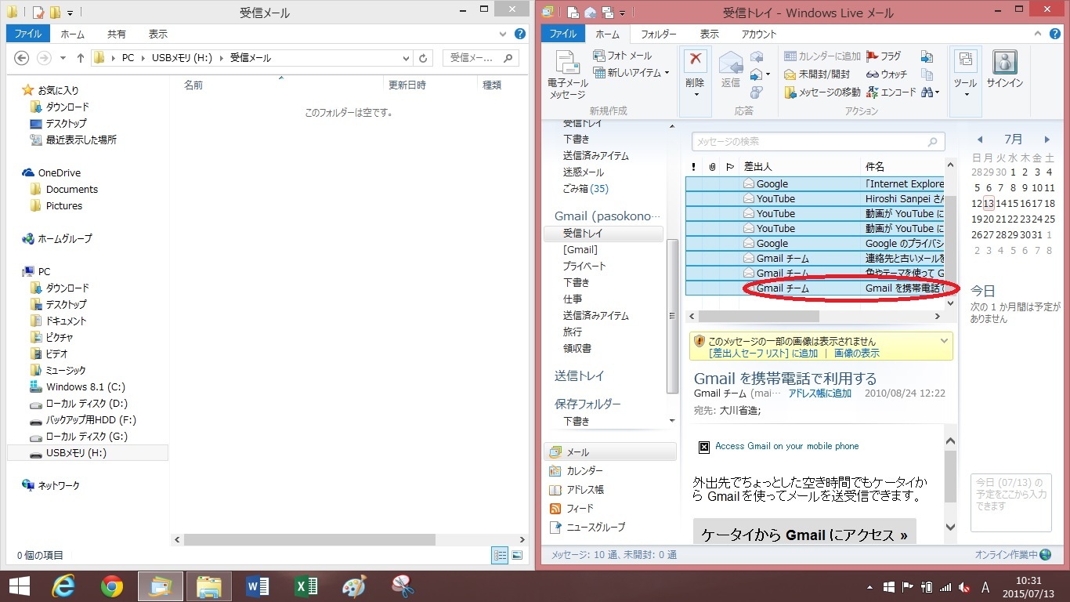Viewport: 1070px width, 602px height.
Task: Click フォト メール button in ribbon
Action: tap(623, 56)
